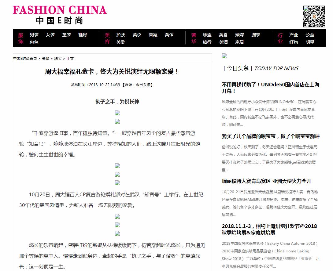333x271 pixels.
Task: Click the broken banner image above 今日头条
Action: [x=224, y=56]
